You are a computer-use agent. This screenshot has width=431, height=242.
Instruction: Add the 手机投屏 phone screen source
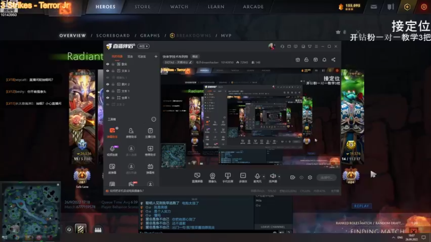227,177
